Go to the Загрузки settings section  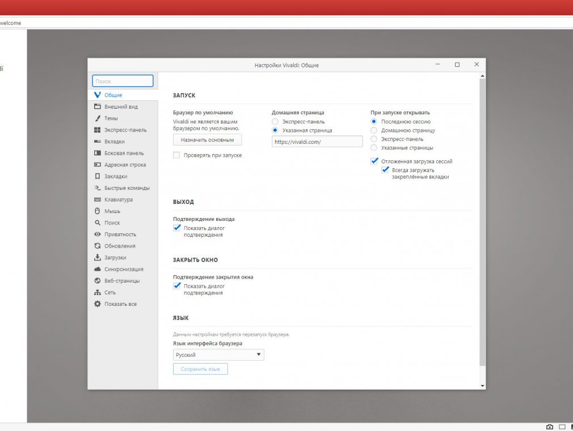[123, 258]
